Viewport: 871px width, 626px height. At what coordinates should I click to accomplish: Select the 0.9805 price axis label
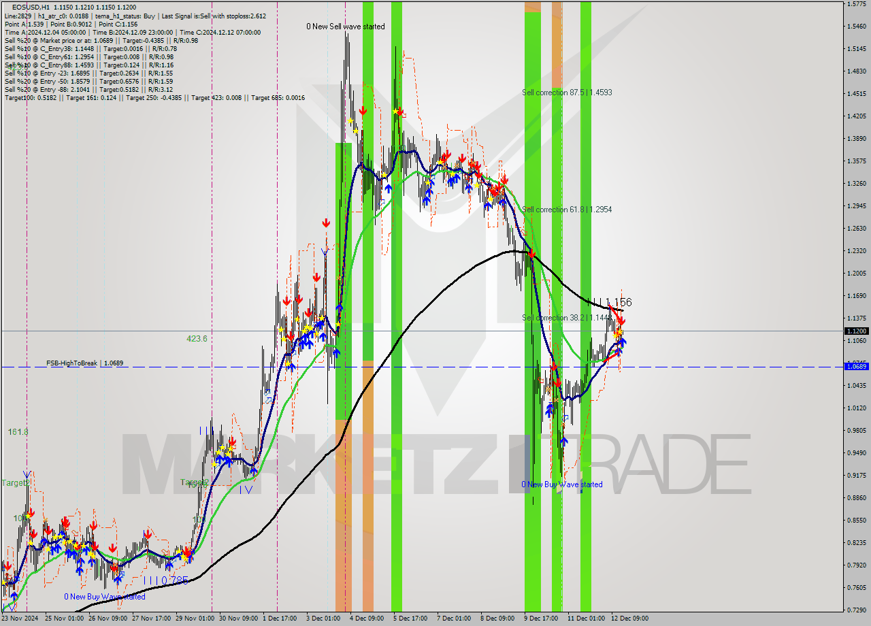[x=856, y=431]
